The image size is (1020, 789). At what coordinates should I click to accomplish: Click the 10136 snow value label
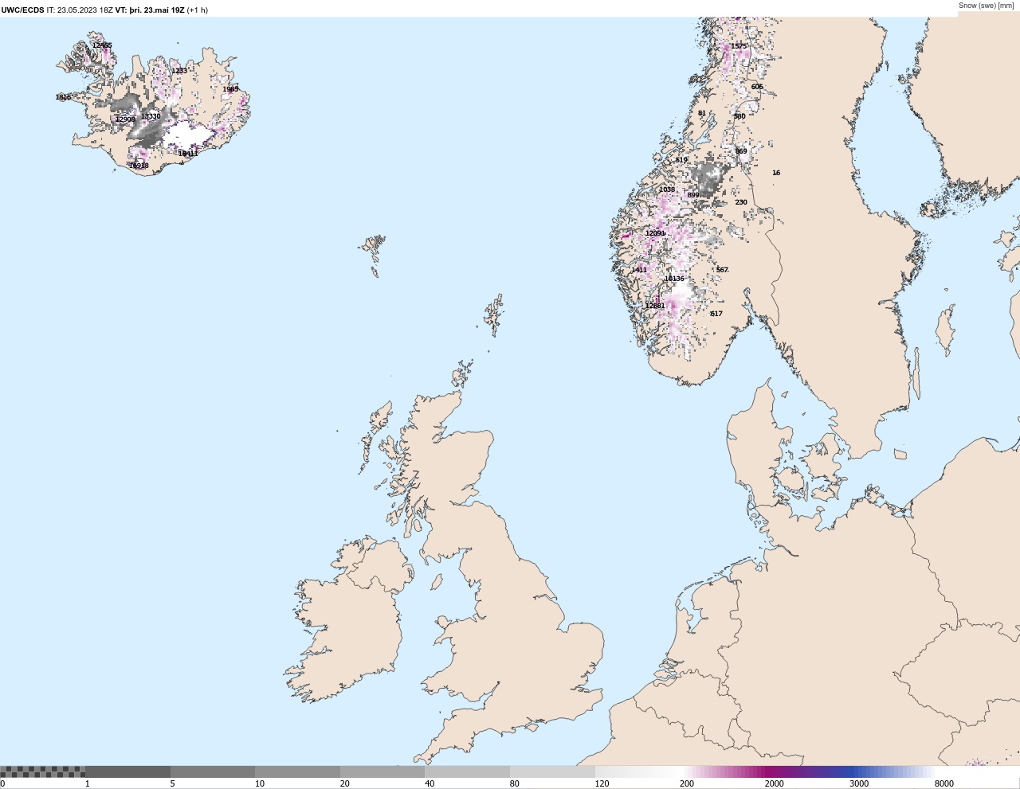(x=674, y=279)
